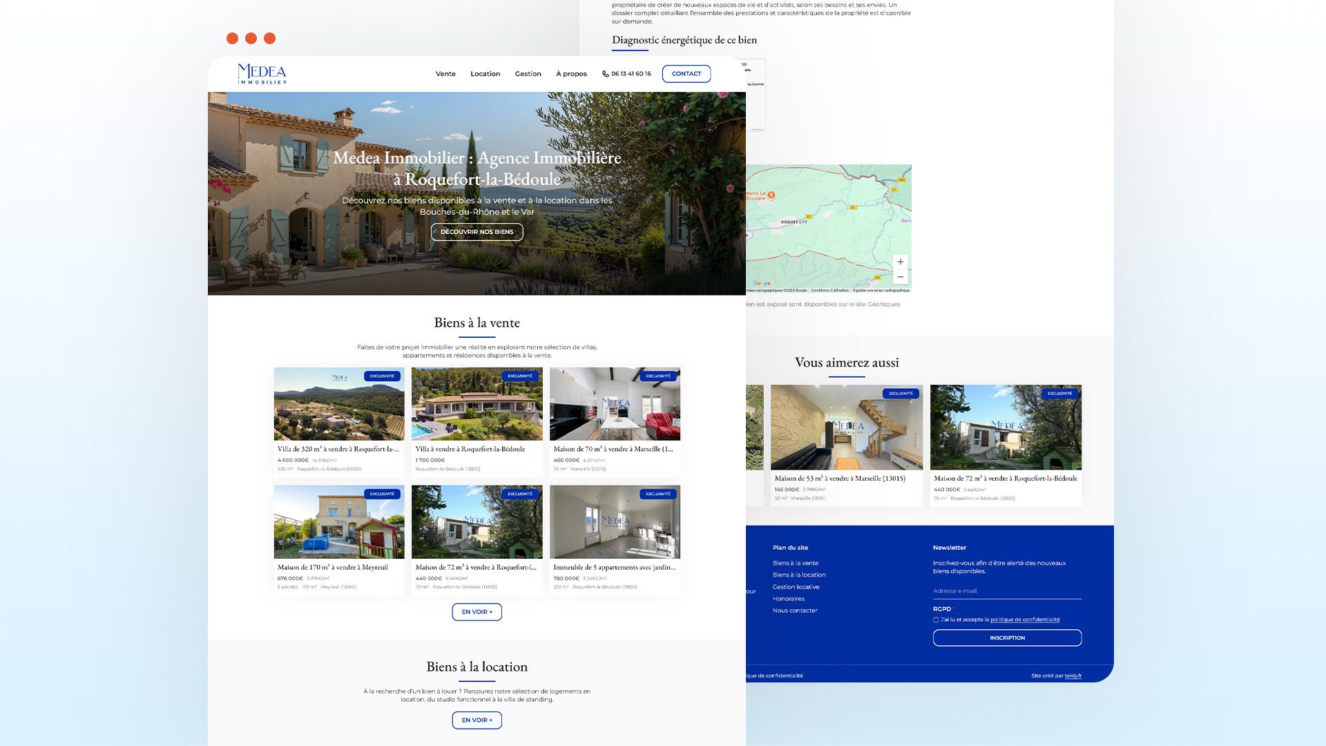Click the first Exclusivité badge on the Villa 320 m² listing
The width and height of the screenshot is (1326, 746).
point(382,376)
